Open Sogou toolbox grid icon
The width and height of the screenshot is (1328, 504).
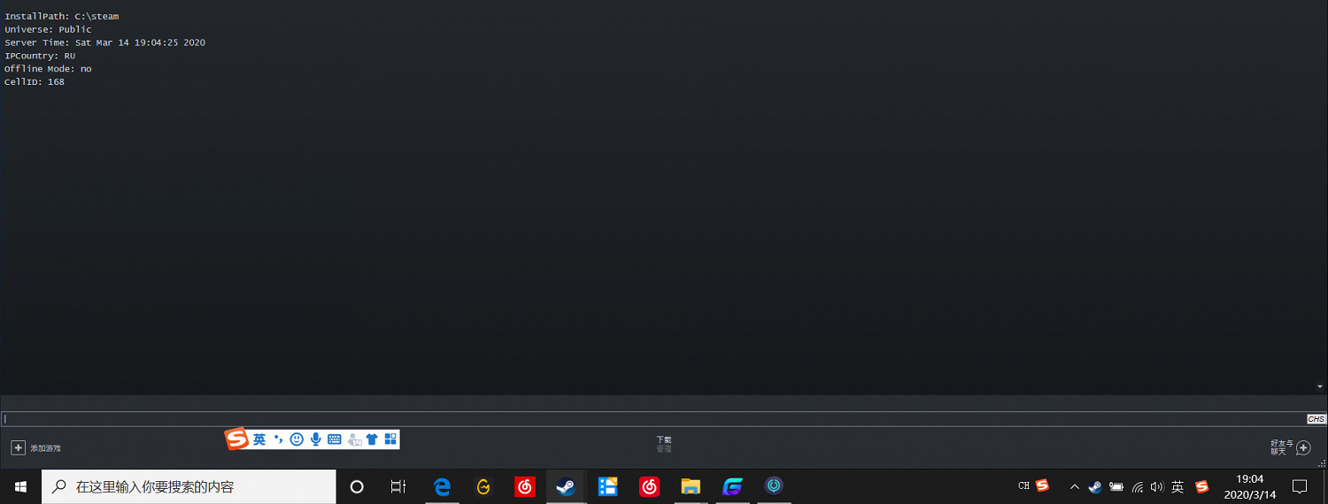[x=390, y=439]
